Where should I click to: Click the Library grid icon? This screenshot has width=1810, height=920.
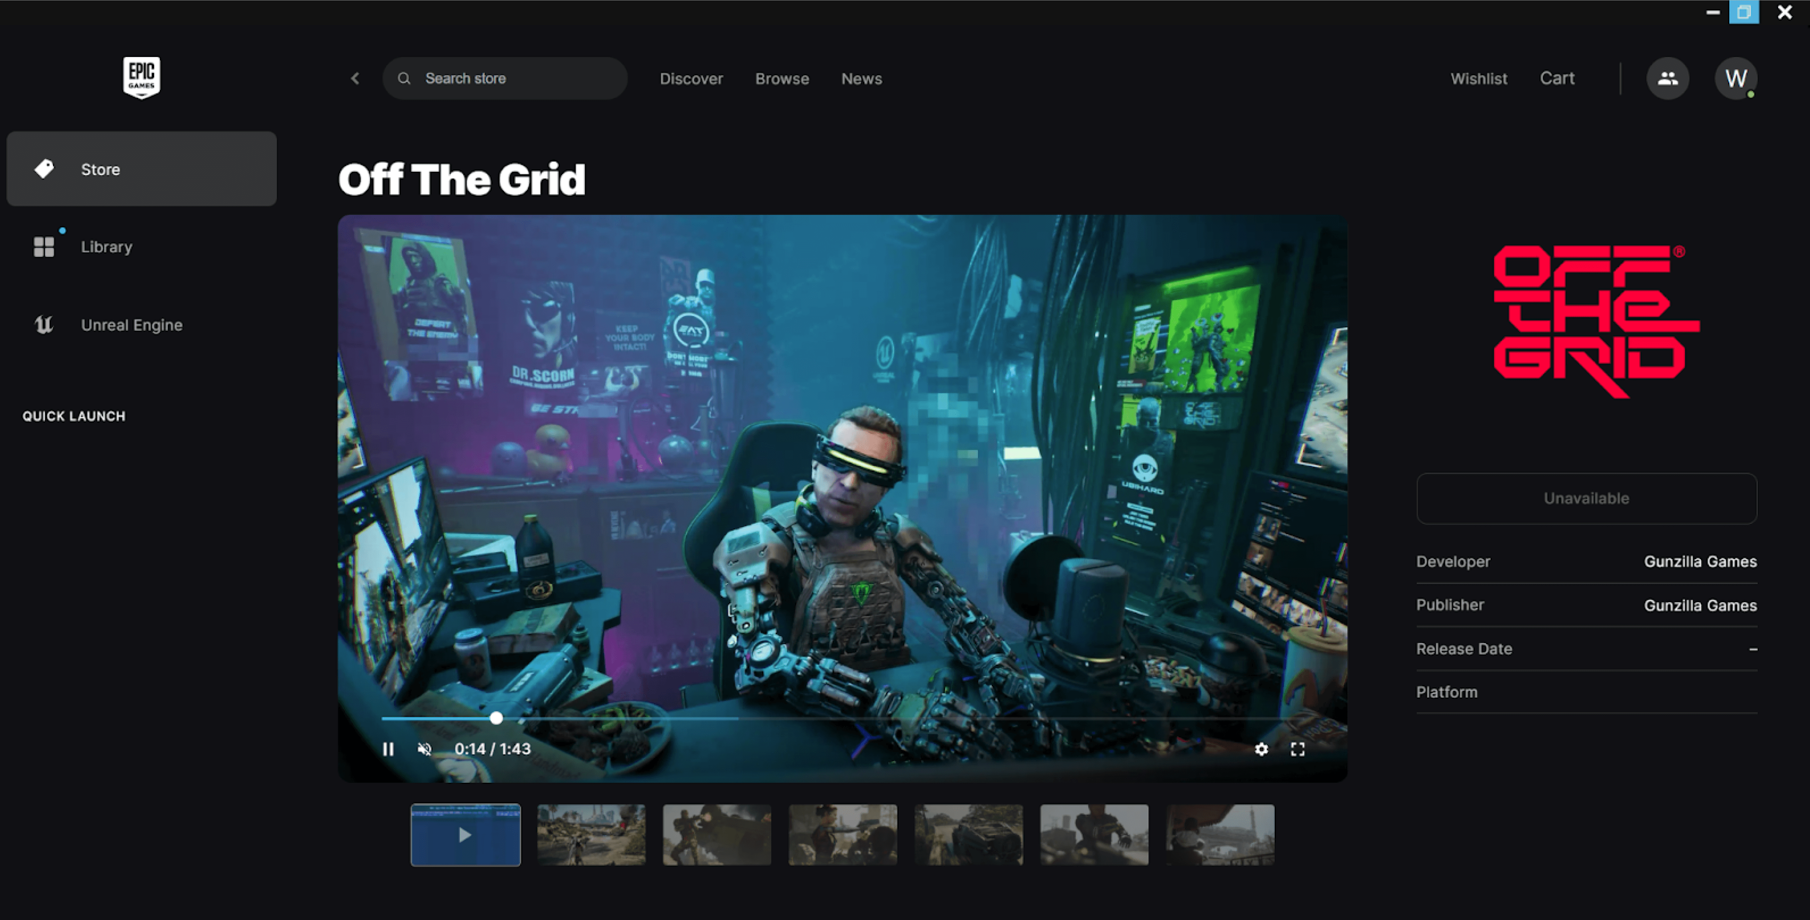point(44,247)
